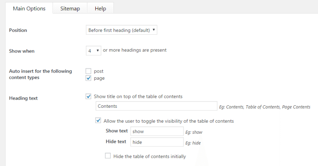The width and height of the screenshot is (318, 166).
Task: Click the 'post' label text
Action: tap(99, 71)
